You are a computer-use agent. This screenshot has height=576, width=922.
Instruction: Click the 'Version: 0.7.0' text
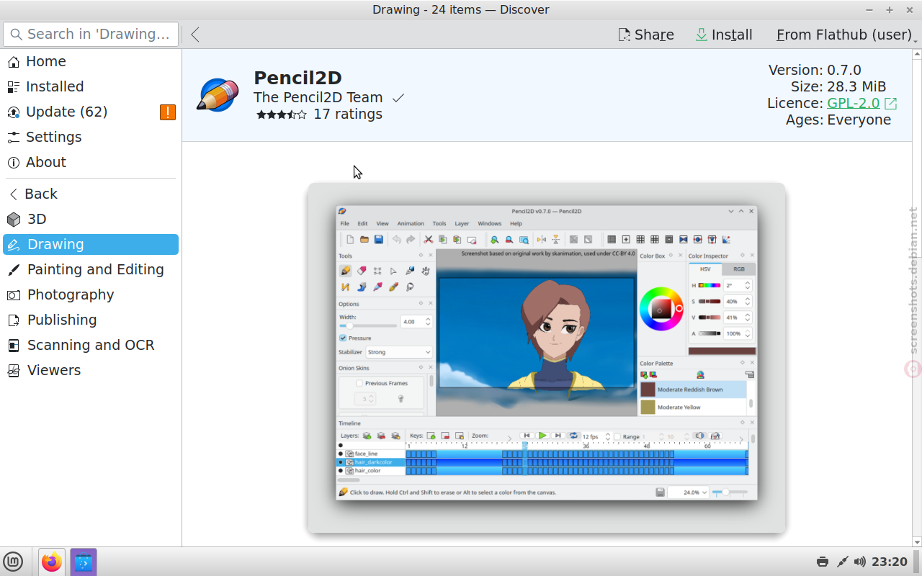click(815, 70)
